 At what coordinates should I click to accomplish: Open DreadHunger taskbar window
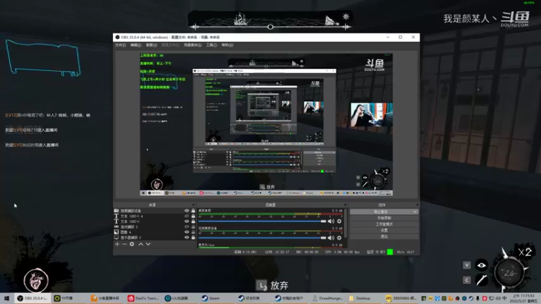(328, 298)
